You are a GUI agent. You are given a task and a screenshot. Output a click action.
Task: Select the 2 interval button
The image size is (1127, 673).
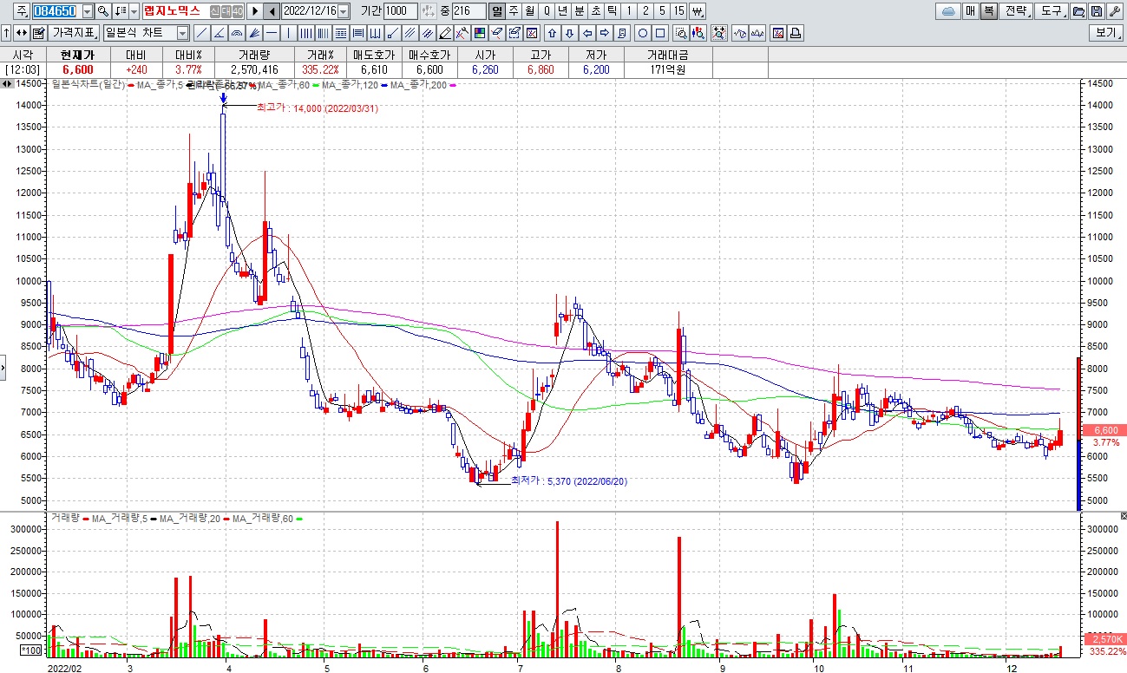tap(645, 11)
